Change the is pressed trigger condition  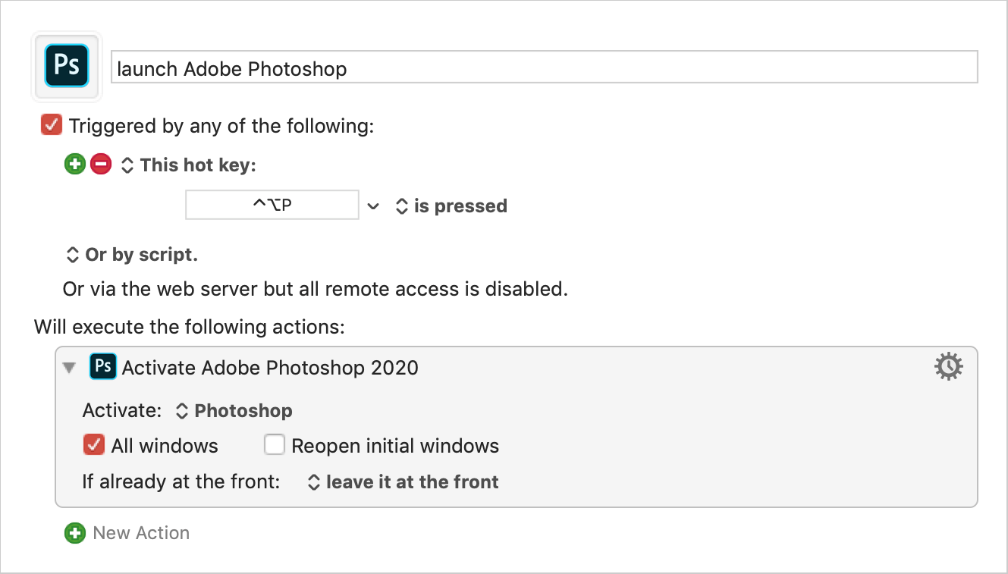click(x=452, y=206)
